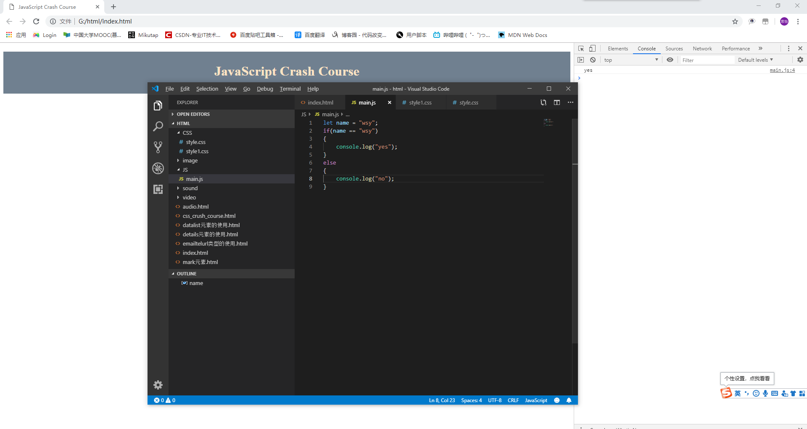Open the main.js:4 source link
Viewport: 807px width, 429px height.
(782, 70)
